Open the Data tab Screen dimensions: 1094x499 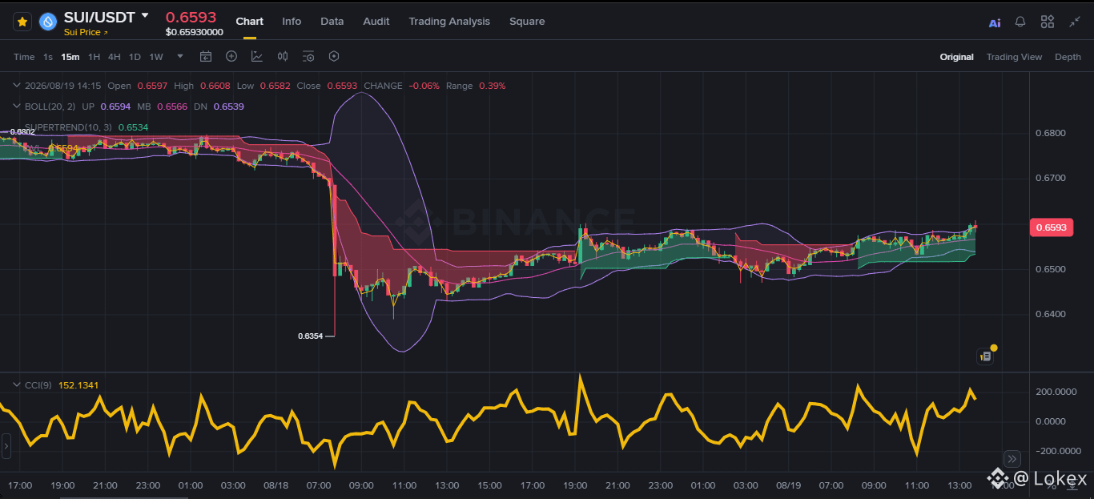(332, 22)
